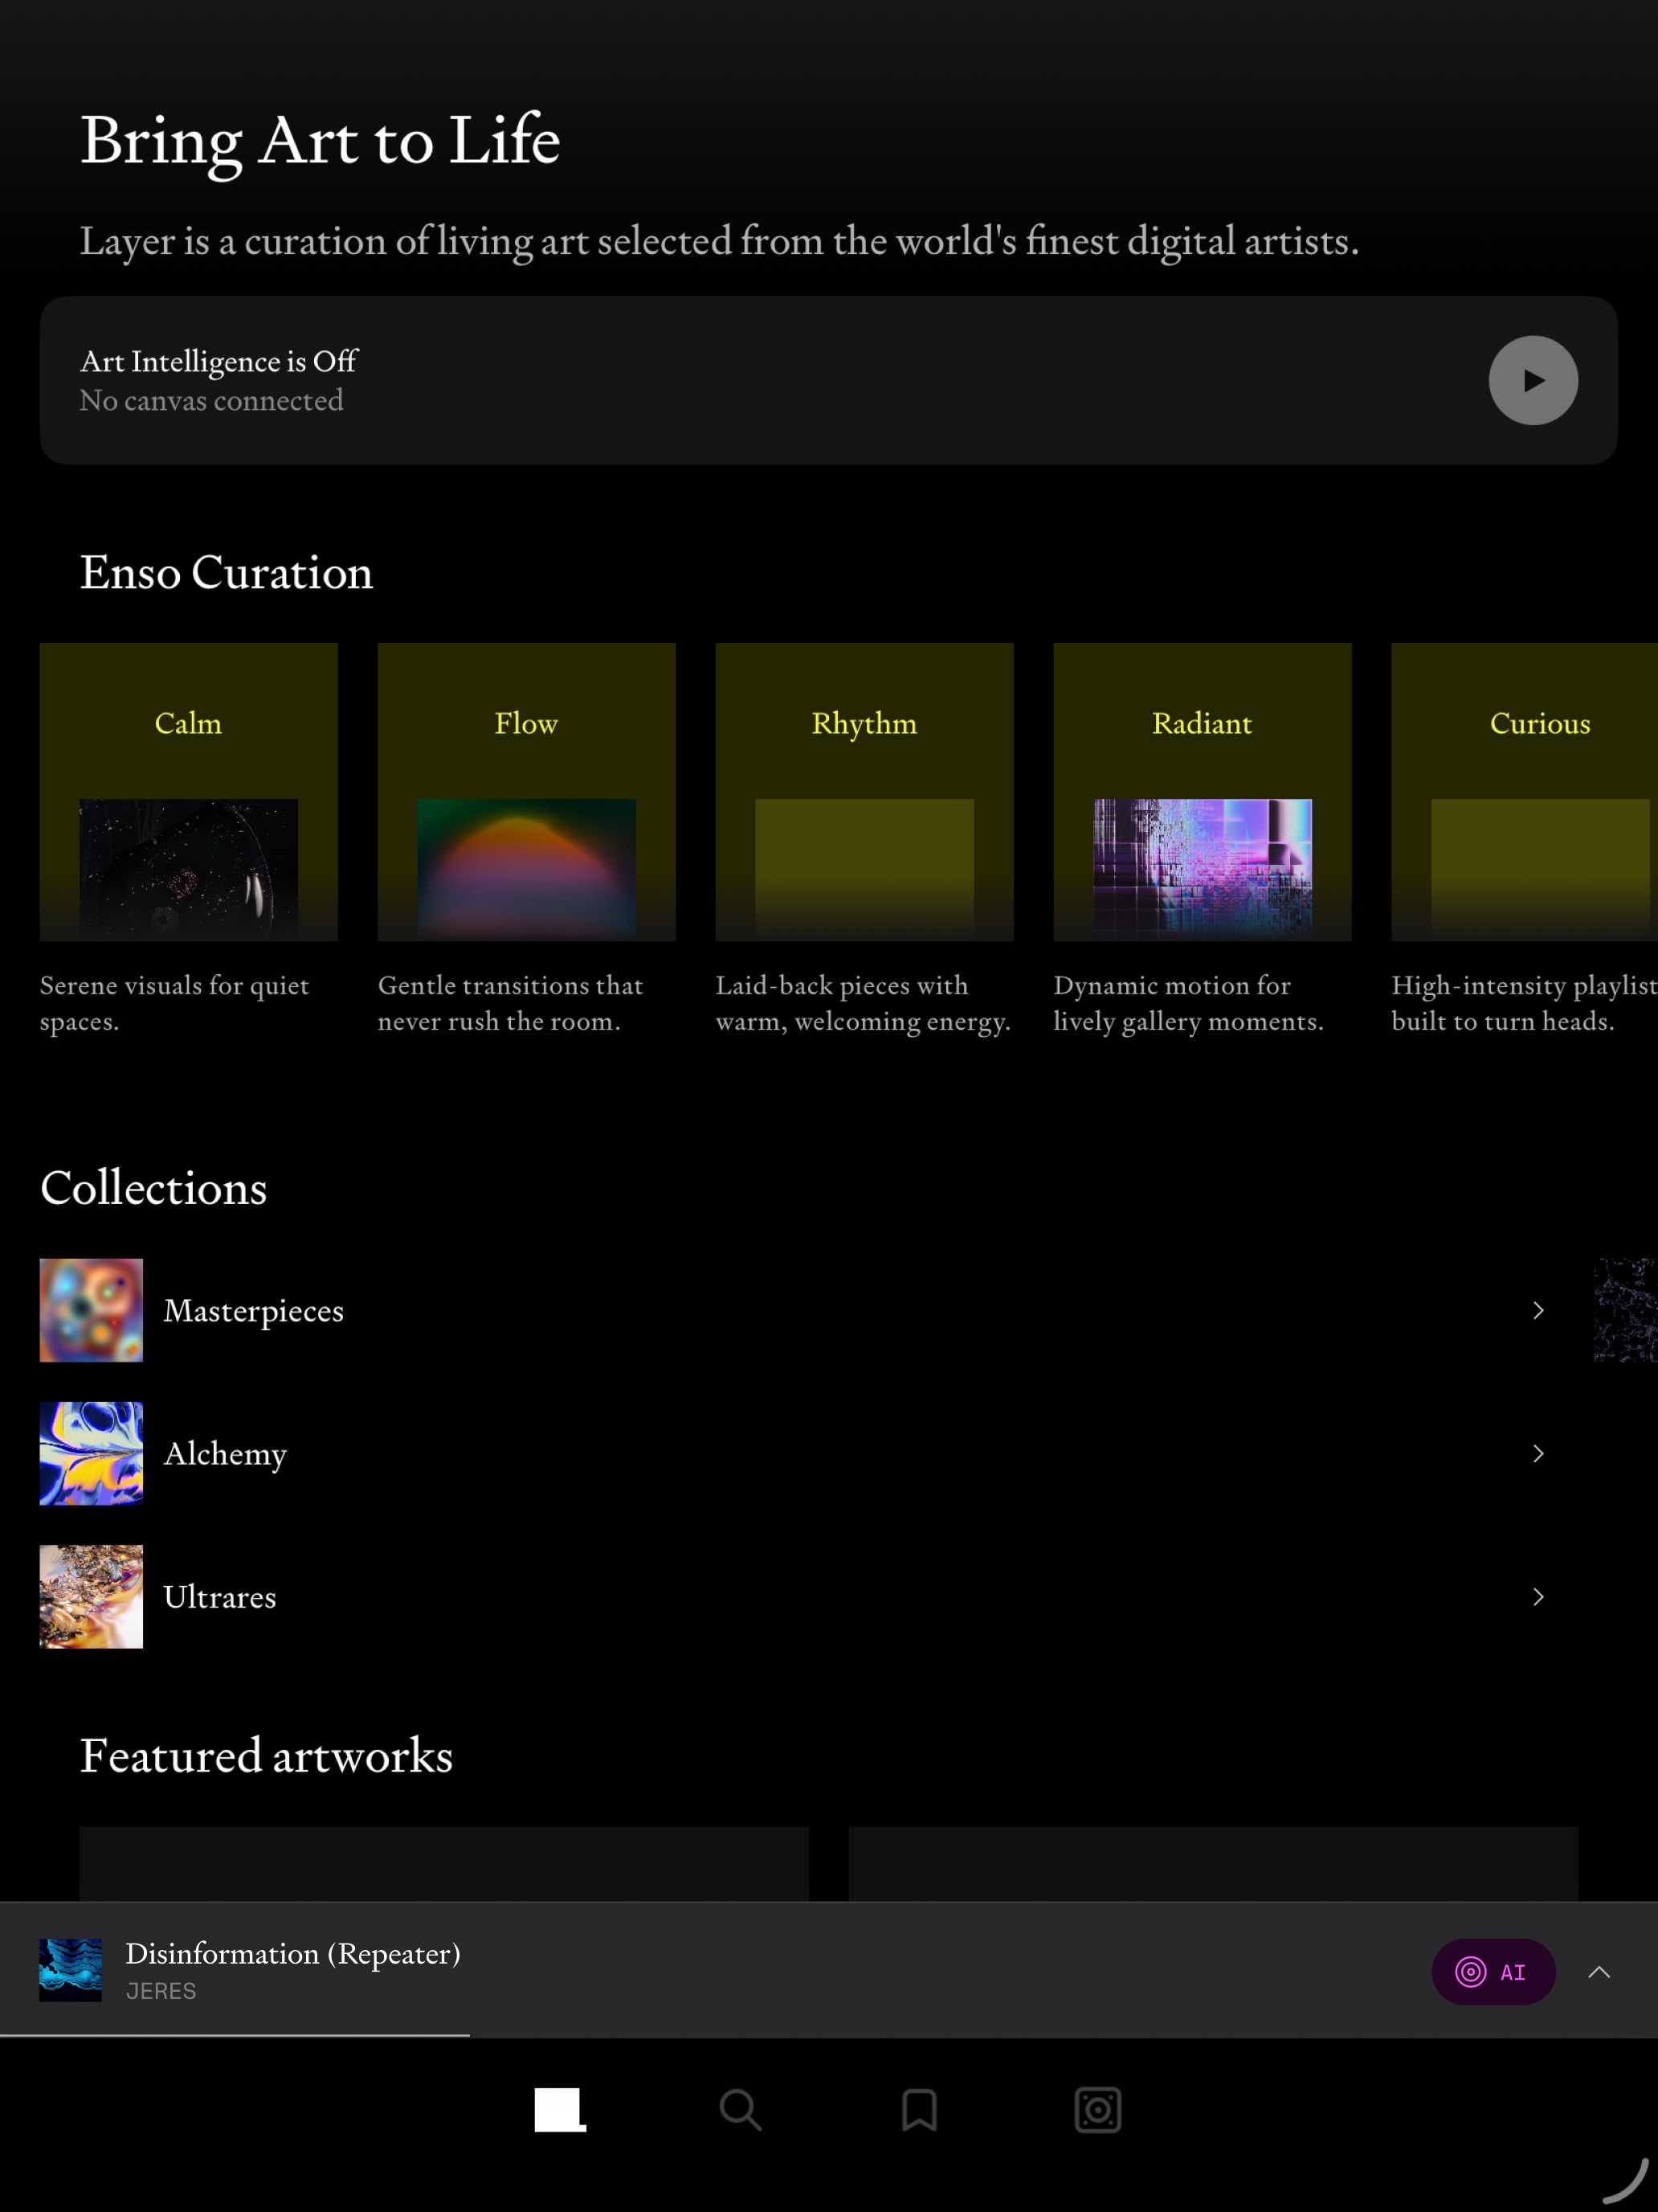Start Art Intelligence with the play button
This screenshot has width=1658, height=2212.
(x=1533, y=380)
